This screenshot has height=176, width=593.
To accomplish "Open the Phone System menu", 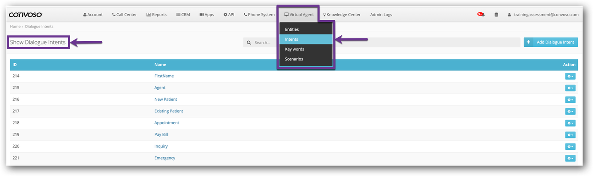I will click(259, 15).
